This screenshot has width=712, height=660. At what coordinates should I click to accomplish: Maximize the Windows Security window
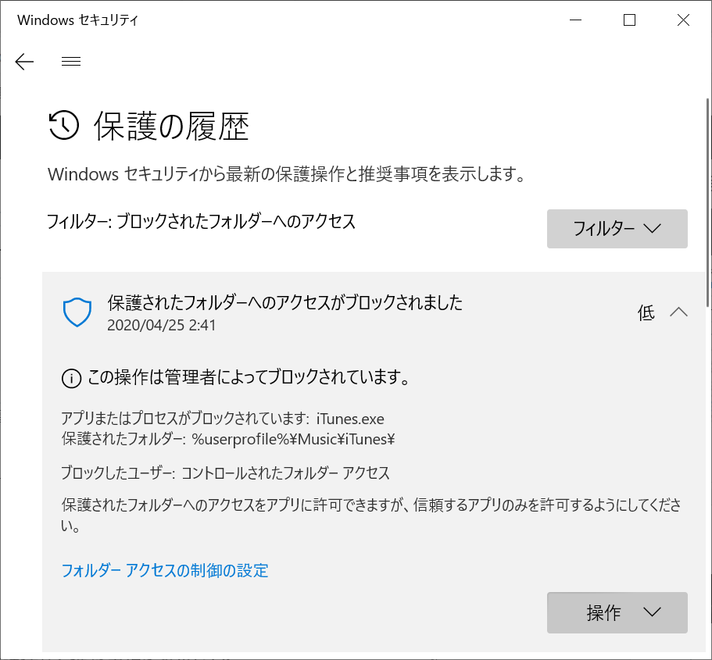[x=629, y=20]
